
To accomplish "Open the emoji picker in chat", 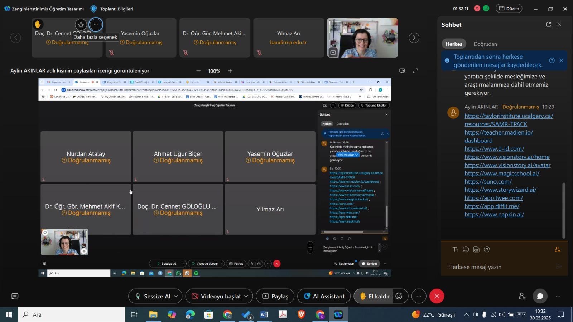I will 466,249.
